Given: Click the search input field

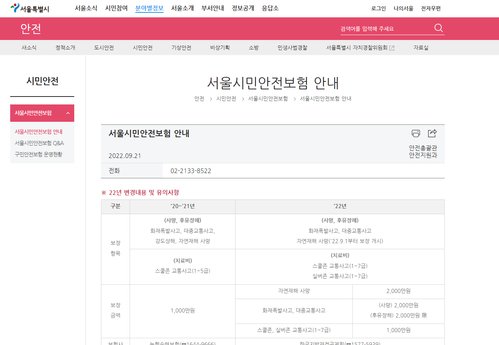Looking at the screenshot, I should tap(381, 28).
